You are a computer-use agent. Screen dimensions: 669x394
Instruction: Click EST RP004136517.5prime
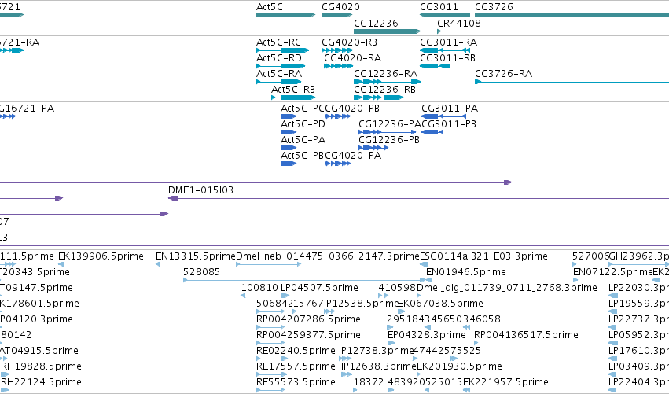tap(526, 335)
